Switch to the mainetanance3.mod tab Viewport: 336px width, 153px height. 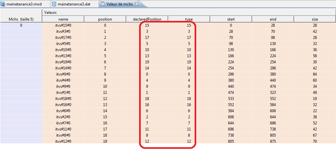click(x=21, y=4)
